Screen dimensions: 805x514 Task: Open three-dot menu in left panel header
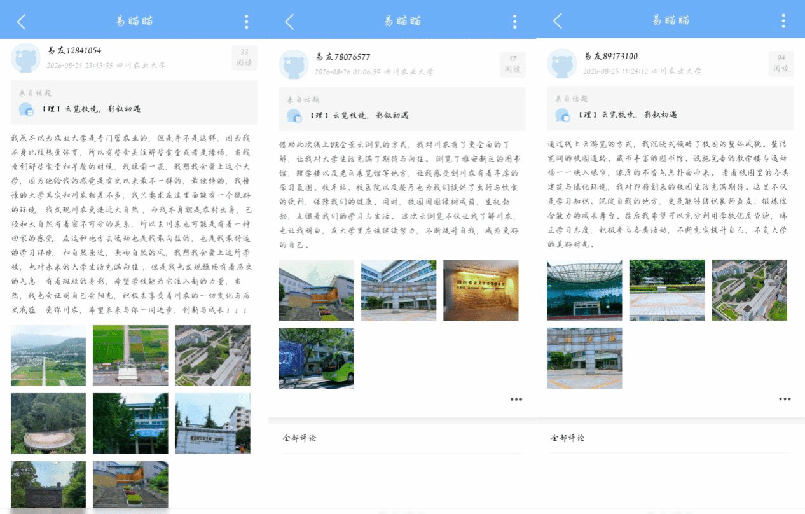pos(247,22)
